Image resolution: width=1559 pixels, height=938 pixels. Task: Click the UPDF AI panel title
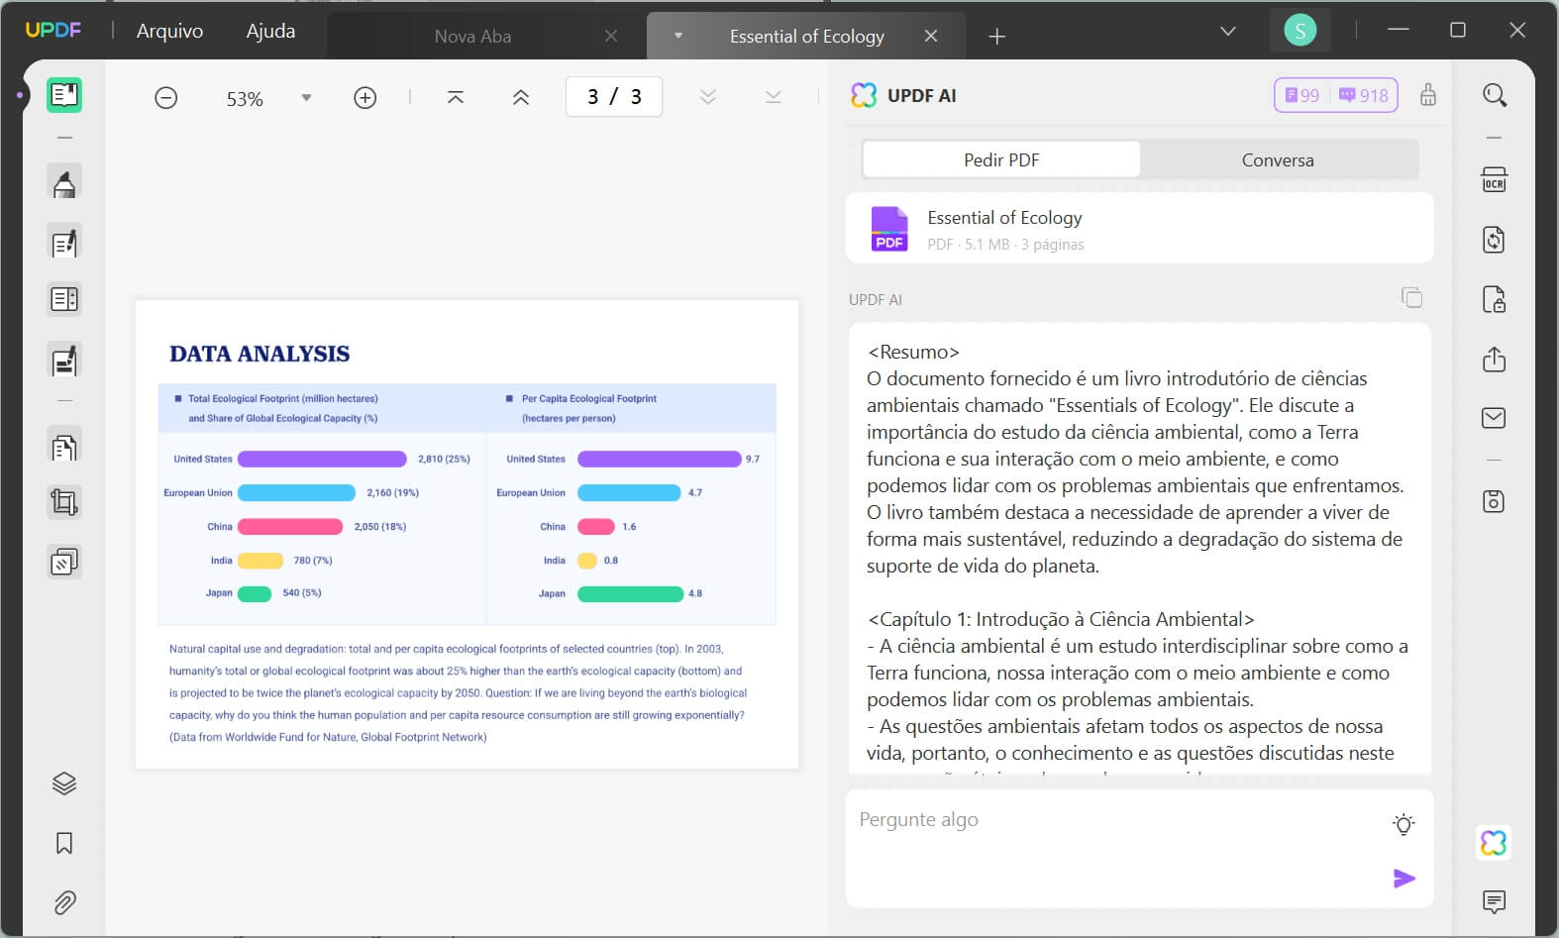[x=921, y=95]
